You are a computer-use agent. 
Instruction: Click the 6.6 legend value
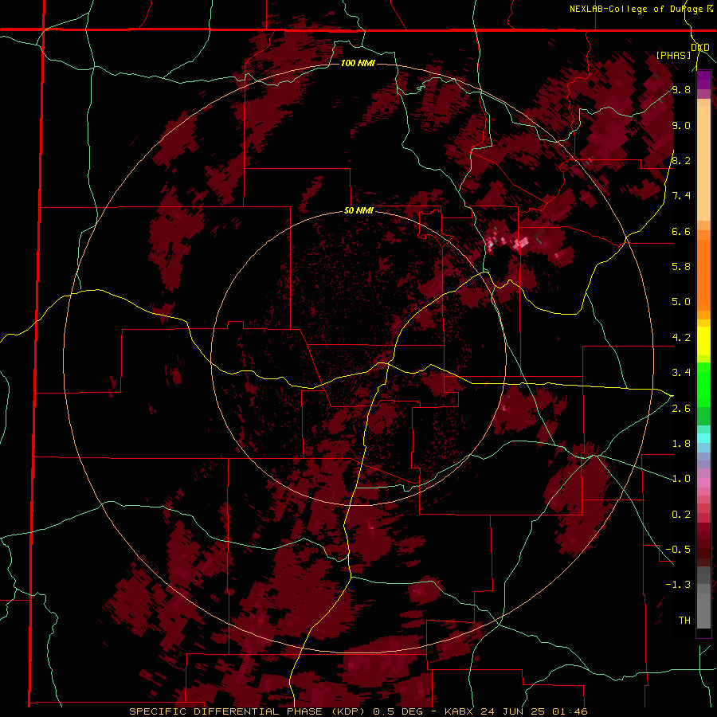click(681, 231)
